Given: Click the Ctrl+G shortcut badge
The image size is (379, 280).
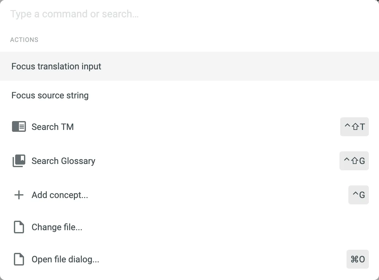Looking at the screenshot, I should [x=358, y=195].
